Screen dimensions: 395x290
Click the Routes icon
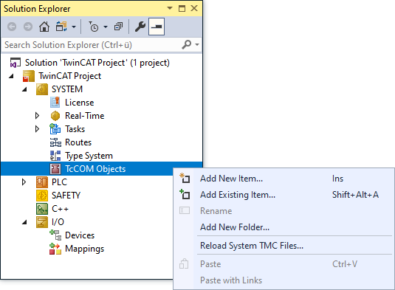pyautogui.click(x=55, y=142)
